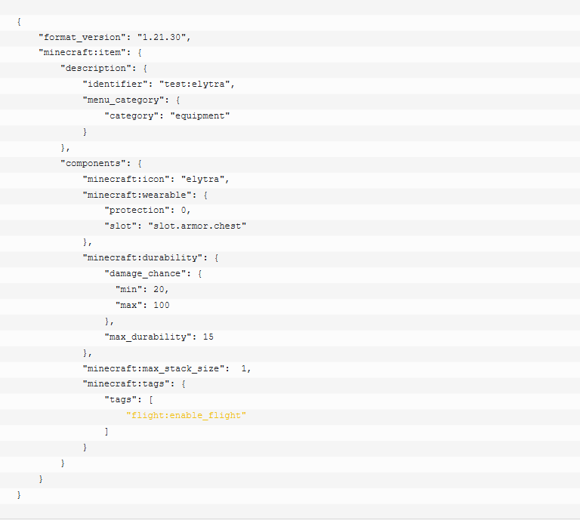Click the "max_durability" key
Image resolution: width=580 pixels, height=520 pixels.
147,337
